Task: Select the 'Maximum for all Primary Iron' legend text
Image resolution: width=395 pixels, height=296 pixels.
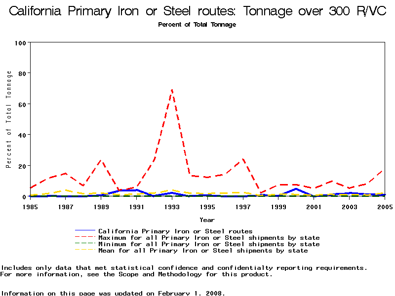Action: pos(209,238)
